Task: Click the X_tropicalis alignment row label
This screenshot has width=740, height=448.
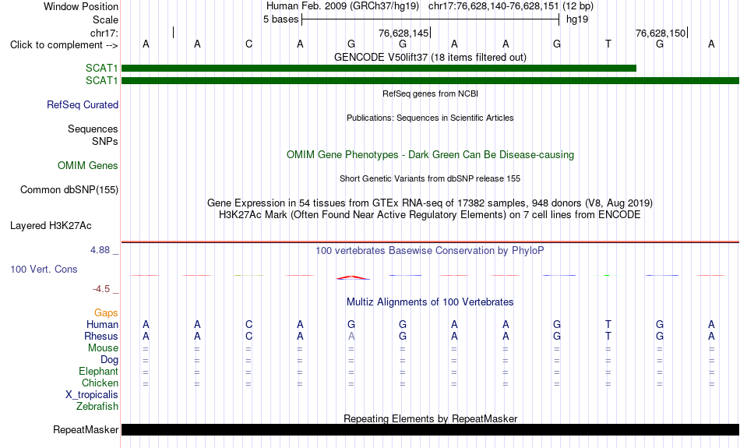Action: pos(92,395)
